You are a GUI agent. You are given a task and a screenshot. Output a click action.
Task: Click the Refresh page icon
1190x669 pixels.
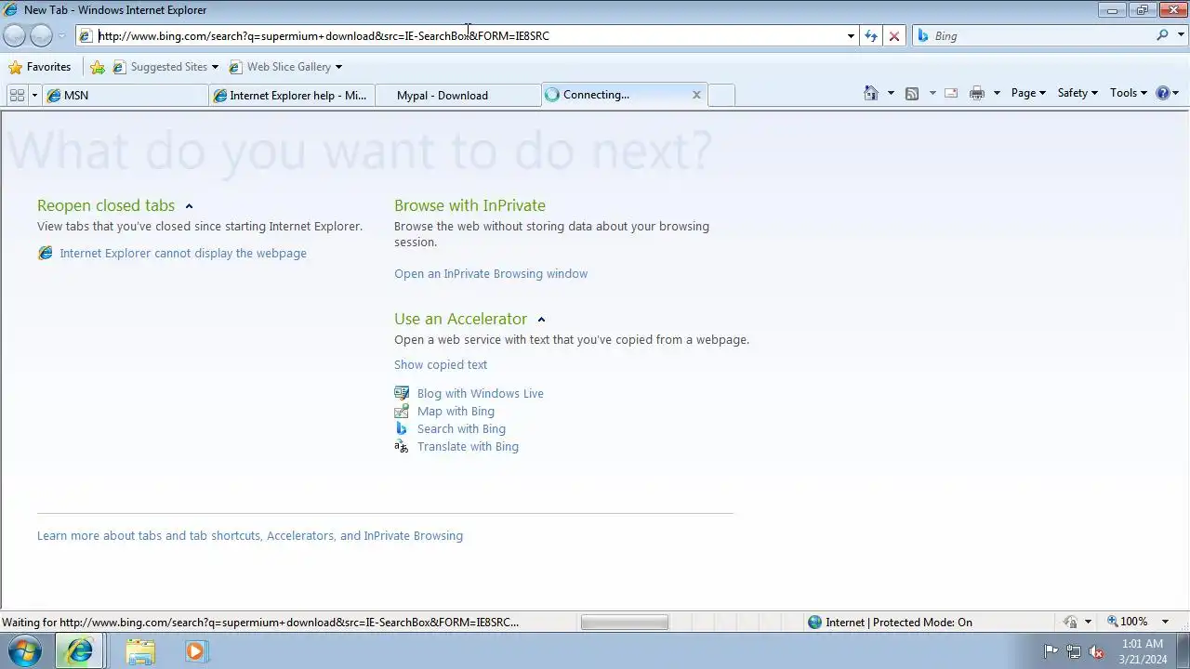pos(871,36)
